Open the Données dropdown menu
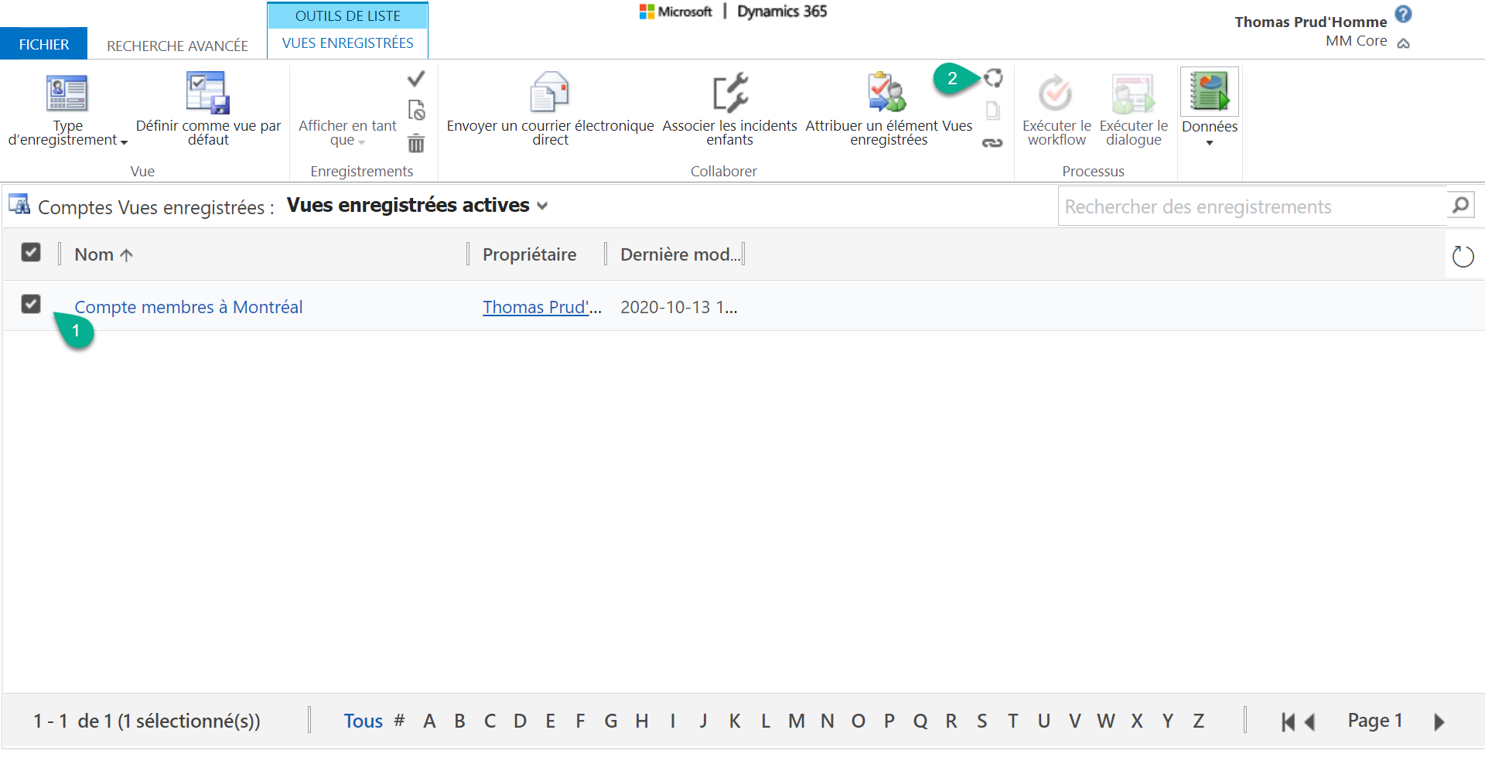Image resolution: width=1485 pixels, height=764 pixels. pos(1209,108)
